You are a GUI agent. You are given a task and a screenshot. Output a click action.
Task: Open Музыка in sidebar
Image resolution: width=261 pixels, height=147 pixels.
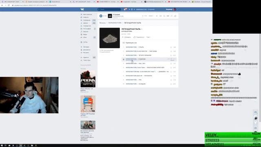(x=84, y=32)
